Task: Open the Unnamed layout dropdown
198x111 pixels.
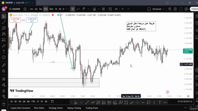Action: pyautogui.click(x=164, y=9)
